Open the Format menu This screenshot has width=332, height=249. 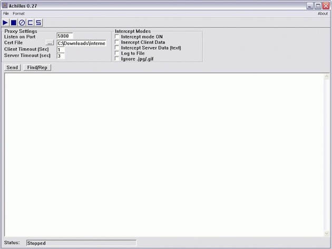pos(18,13)
